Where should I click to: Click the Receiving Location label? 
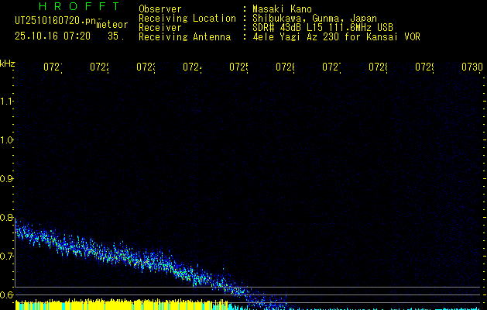pos(187,18)
